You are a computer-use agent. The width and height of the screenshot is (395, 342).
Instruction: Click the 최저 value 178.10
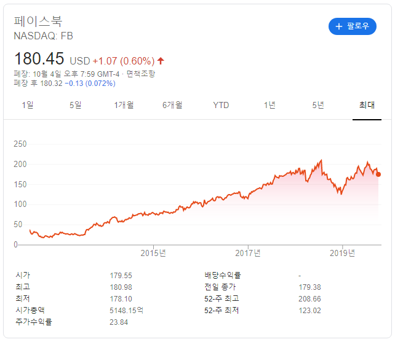pyautogui.click(x=121, y=299)
